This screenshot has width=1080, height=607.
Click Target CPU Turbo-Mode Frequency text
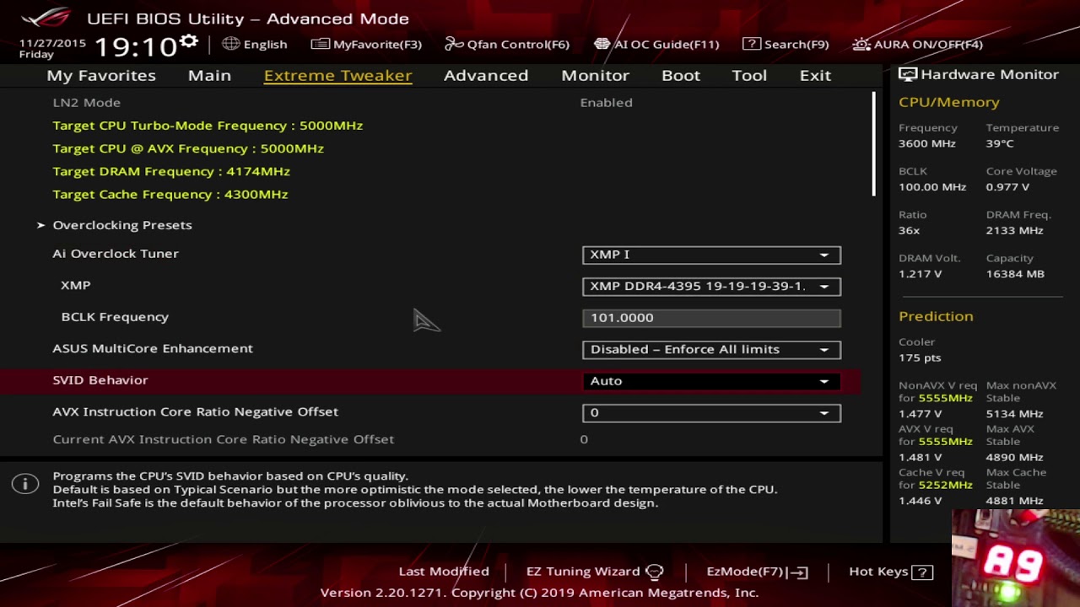208,125
